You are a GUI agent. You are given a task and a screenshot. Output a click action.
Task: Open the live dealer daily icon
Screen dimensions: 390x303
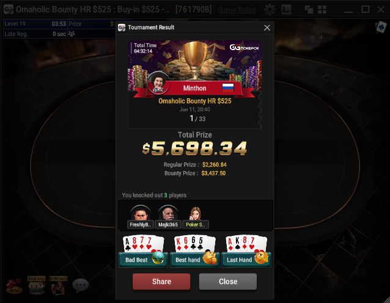pyautogui.click(x=58, y=285)
